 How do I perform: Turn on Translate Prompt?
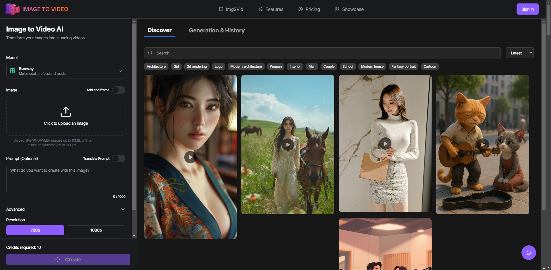tap(118, 159)
